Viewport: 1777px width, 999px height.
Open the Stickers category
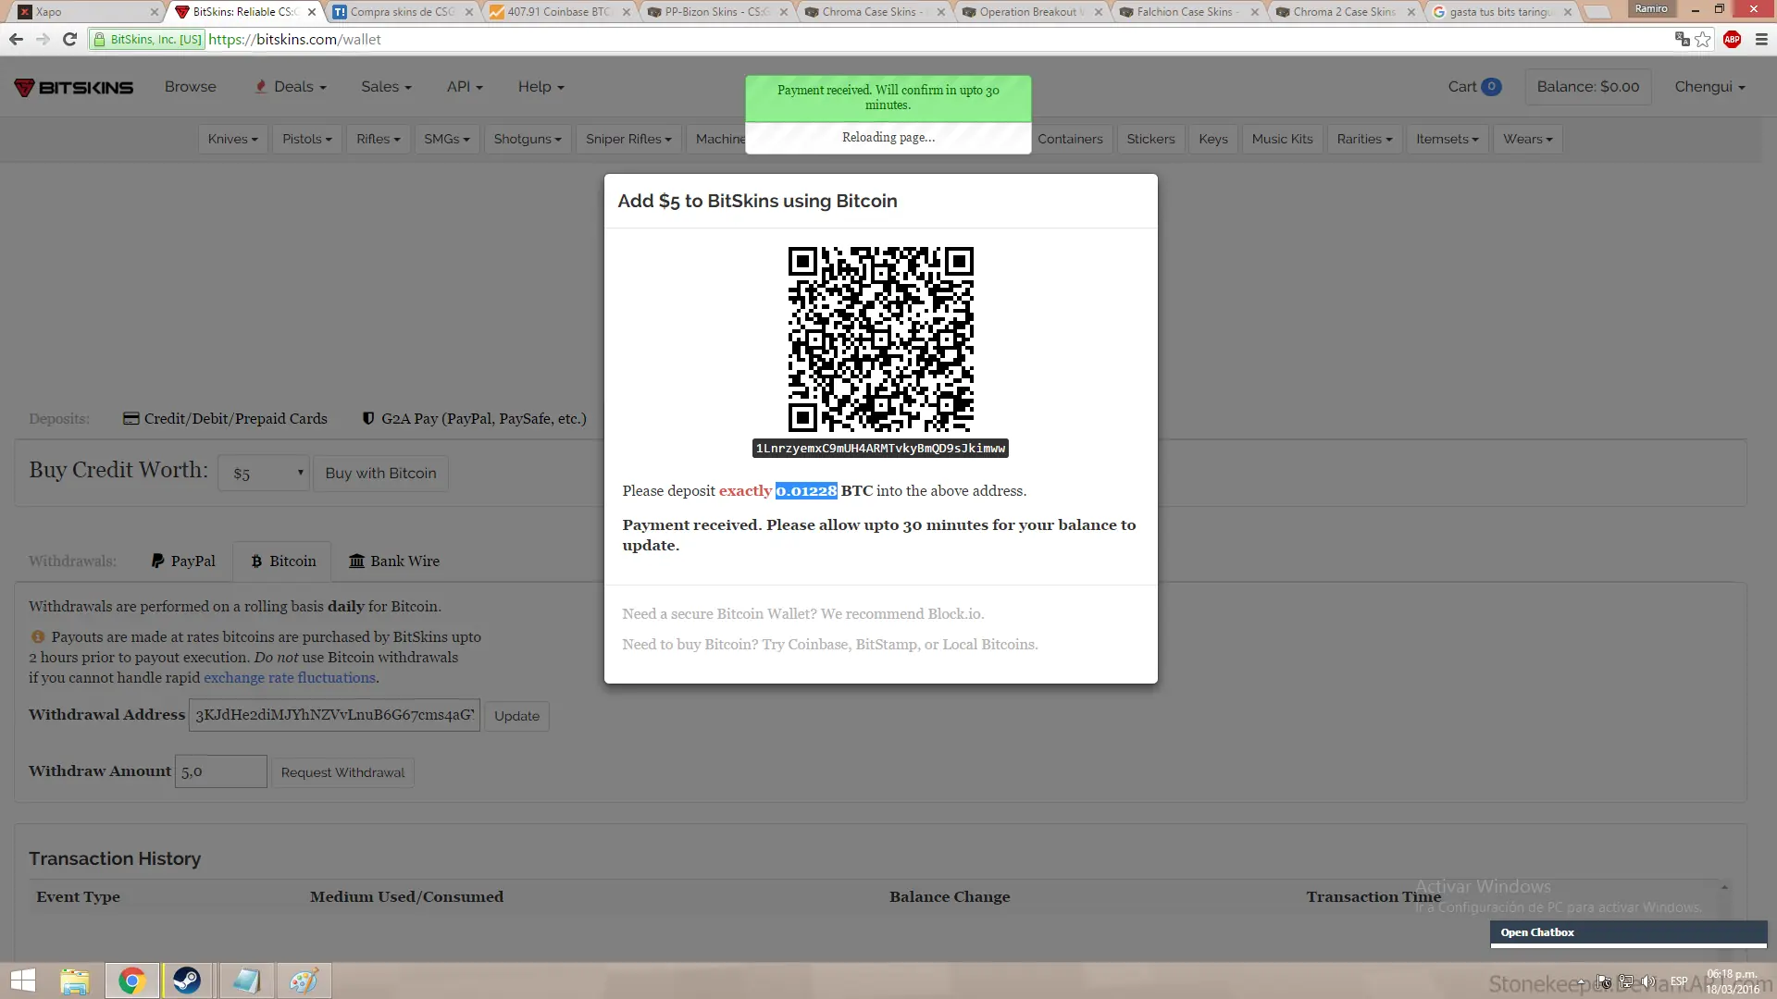tap(1150, 139)
